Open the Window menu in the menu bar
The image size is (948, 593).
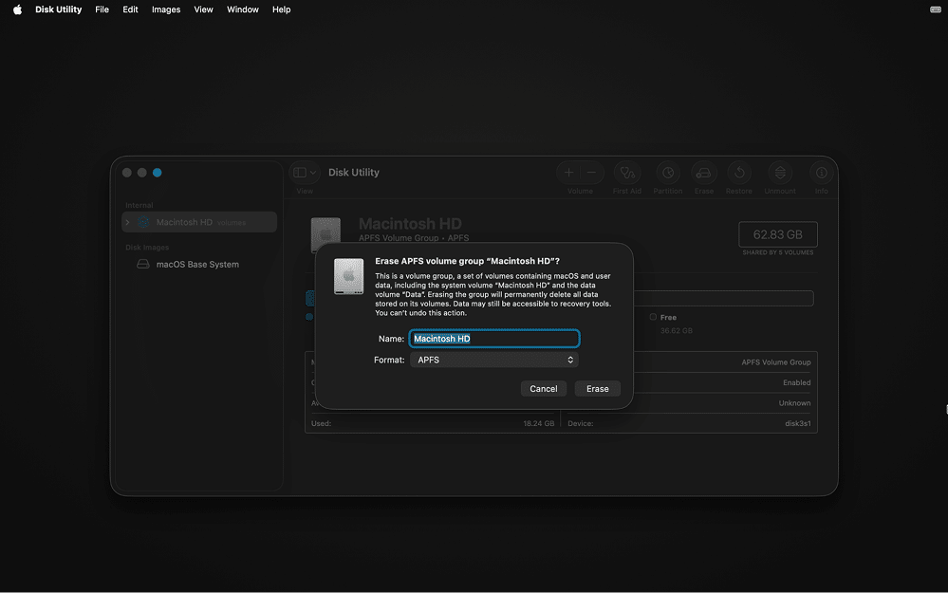pyautogui.click(x=242, y=9)
